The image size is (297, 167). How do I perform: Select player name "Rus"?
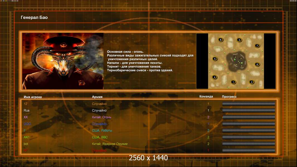(27, 110)
